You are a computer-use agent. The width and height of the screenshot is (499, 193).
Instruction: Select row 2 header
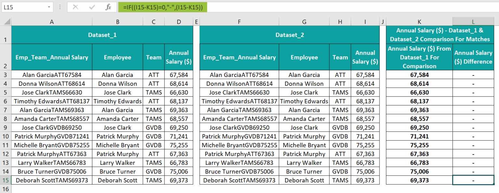tap(6, 57)
